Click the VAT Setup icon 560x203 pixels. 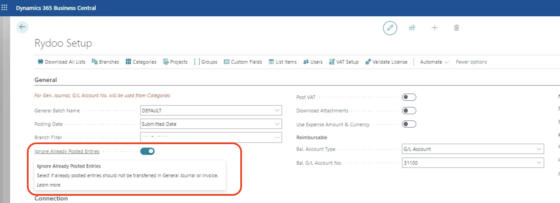point(332,62)
